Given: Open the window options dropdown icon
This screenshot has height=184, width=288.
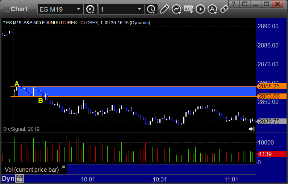Looking at the screenshot, I should point(245,4).
